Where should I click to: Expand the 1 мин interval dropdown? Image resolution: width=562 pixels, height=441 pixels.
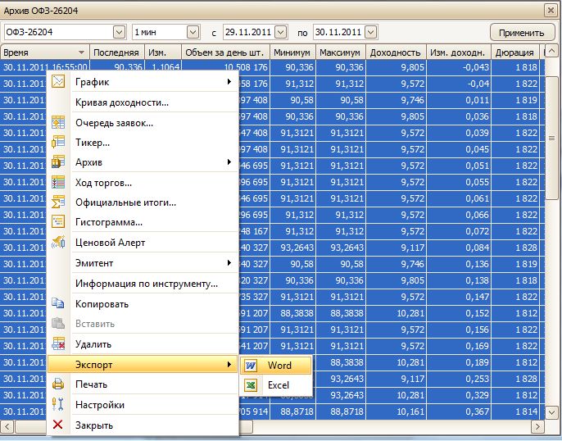click(x=193, y=32)
